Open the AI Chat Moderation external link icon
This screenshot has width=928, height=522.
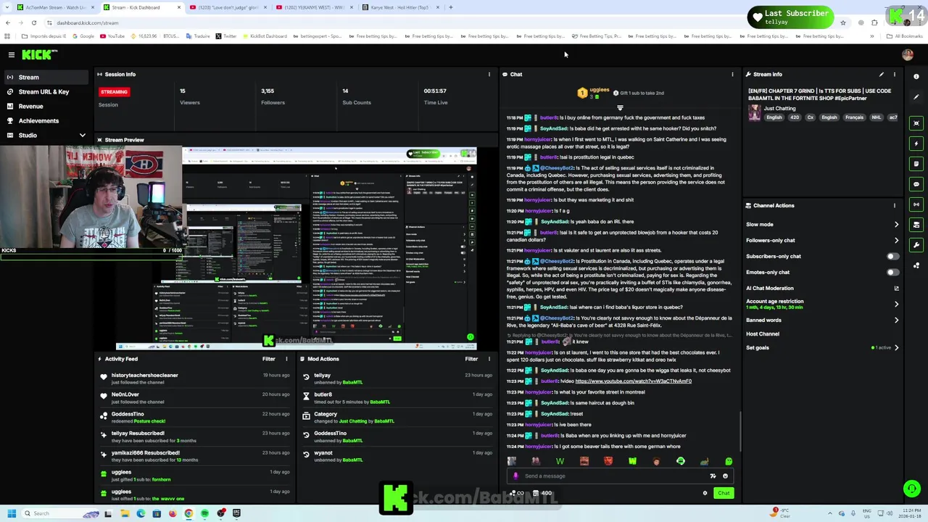[896, 288]
